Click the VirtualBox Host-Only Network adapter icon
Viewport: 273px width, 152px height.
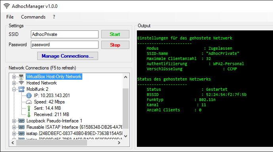coord(21,77)
